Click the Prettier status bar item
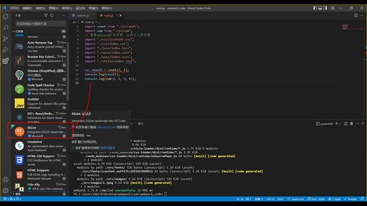Screen dimensions: 367x206 coord(350,199)
